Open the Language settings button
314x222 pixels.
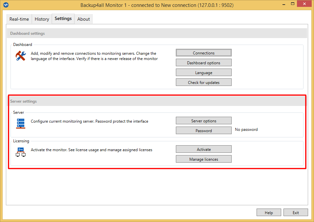click(x=204, y=72)
